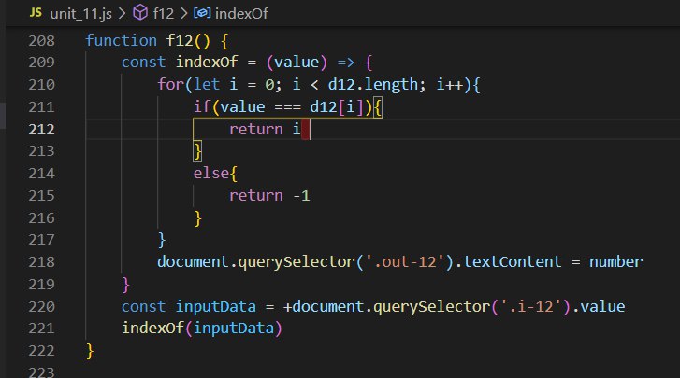Click 'd12[i]' in the if condition

point(337,106)
